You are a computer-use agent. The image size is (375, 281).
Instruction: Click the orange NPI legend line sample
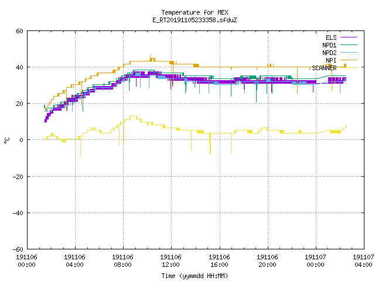pyautogui.click(x=349, y=60)
